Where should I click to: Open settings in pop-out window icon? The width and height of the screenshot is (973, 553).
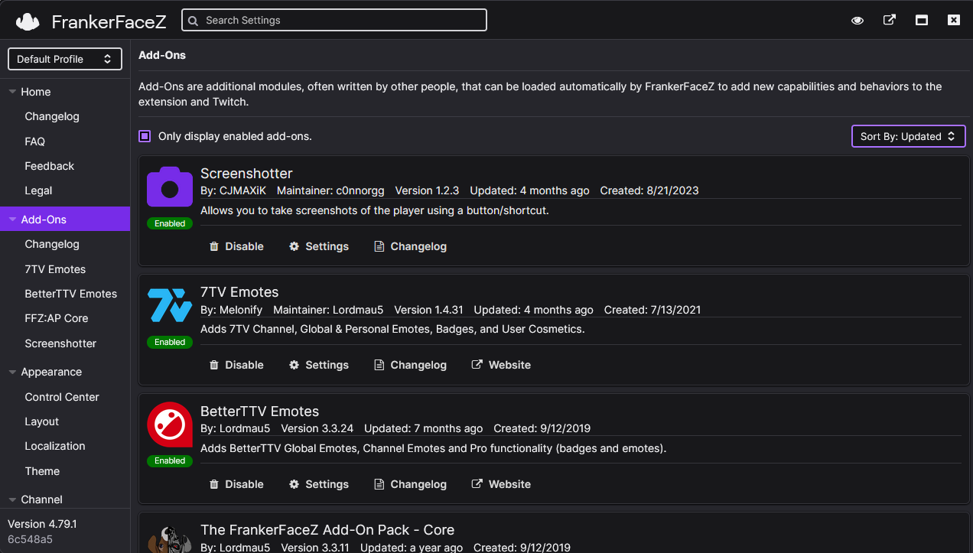coord(890,21)
